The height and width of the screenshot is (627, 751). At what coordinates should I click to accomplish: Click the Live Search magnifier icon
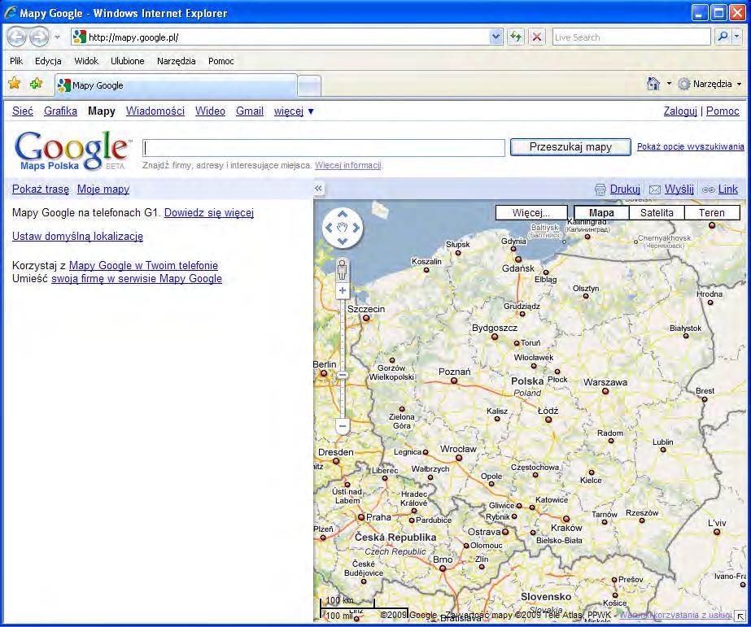723,37
